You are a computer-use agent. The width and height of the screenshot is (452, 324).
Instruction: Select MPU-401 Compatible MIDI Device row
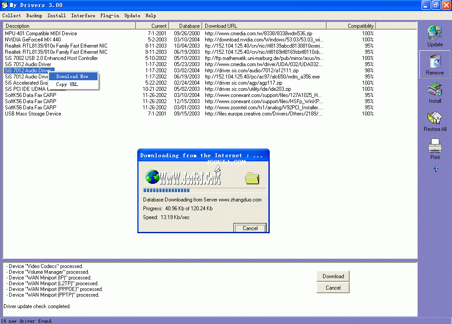(x=189, y=34)
